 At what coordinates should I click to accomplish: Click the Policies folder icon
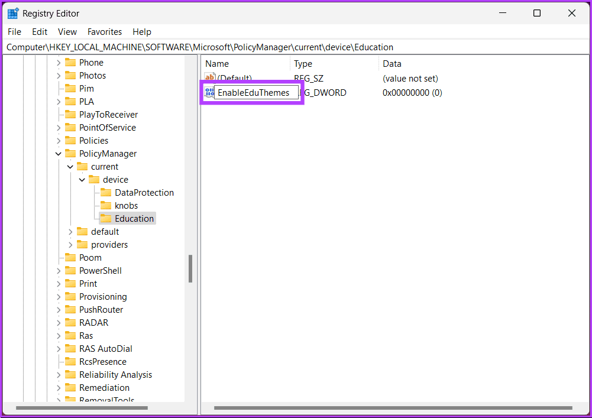70,141
